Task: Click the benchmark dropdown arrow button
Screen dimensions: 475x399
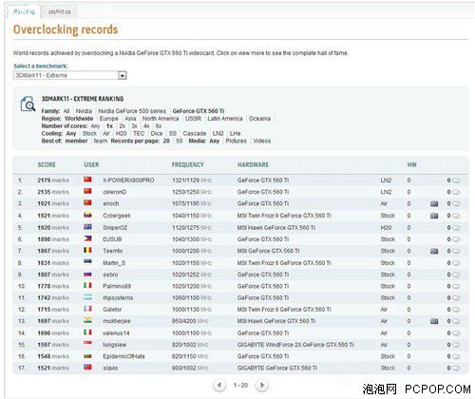Action: point(123,75)
